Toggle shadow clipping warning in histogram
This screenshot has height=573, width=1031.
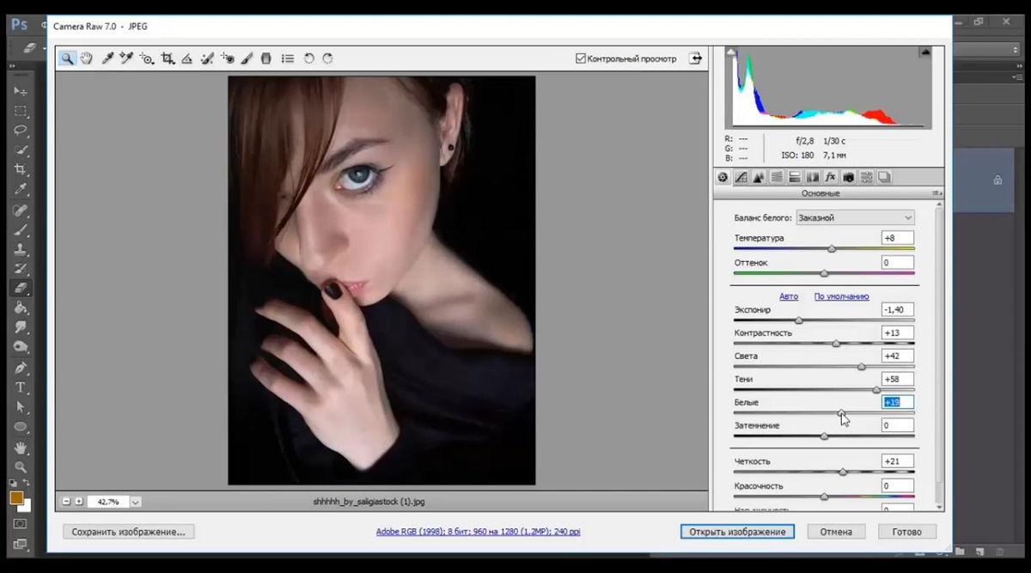(731, 52)
